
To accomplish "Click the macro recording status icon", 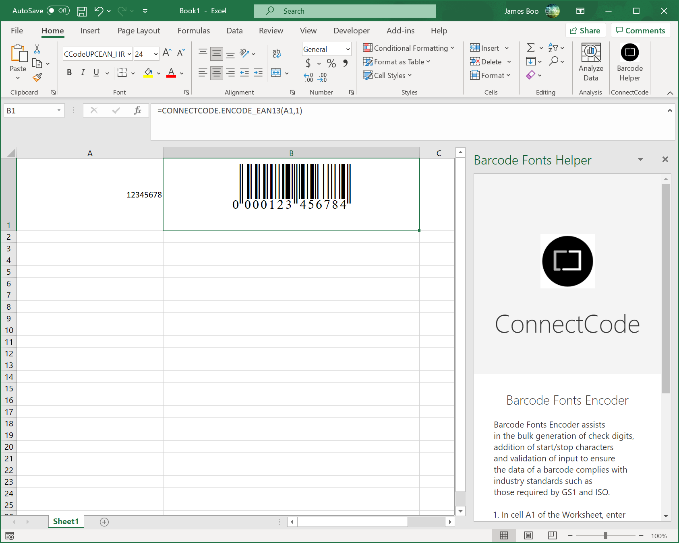I will click(x=10, y=536).
